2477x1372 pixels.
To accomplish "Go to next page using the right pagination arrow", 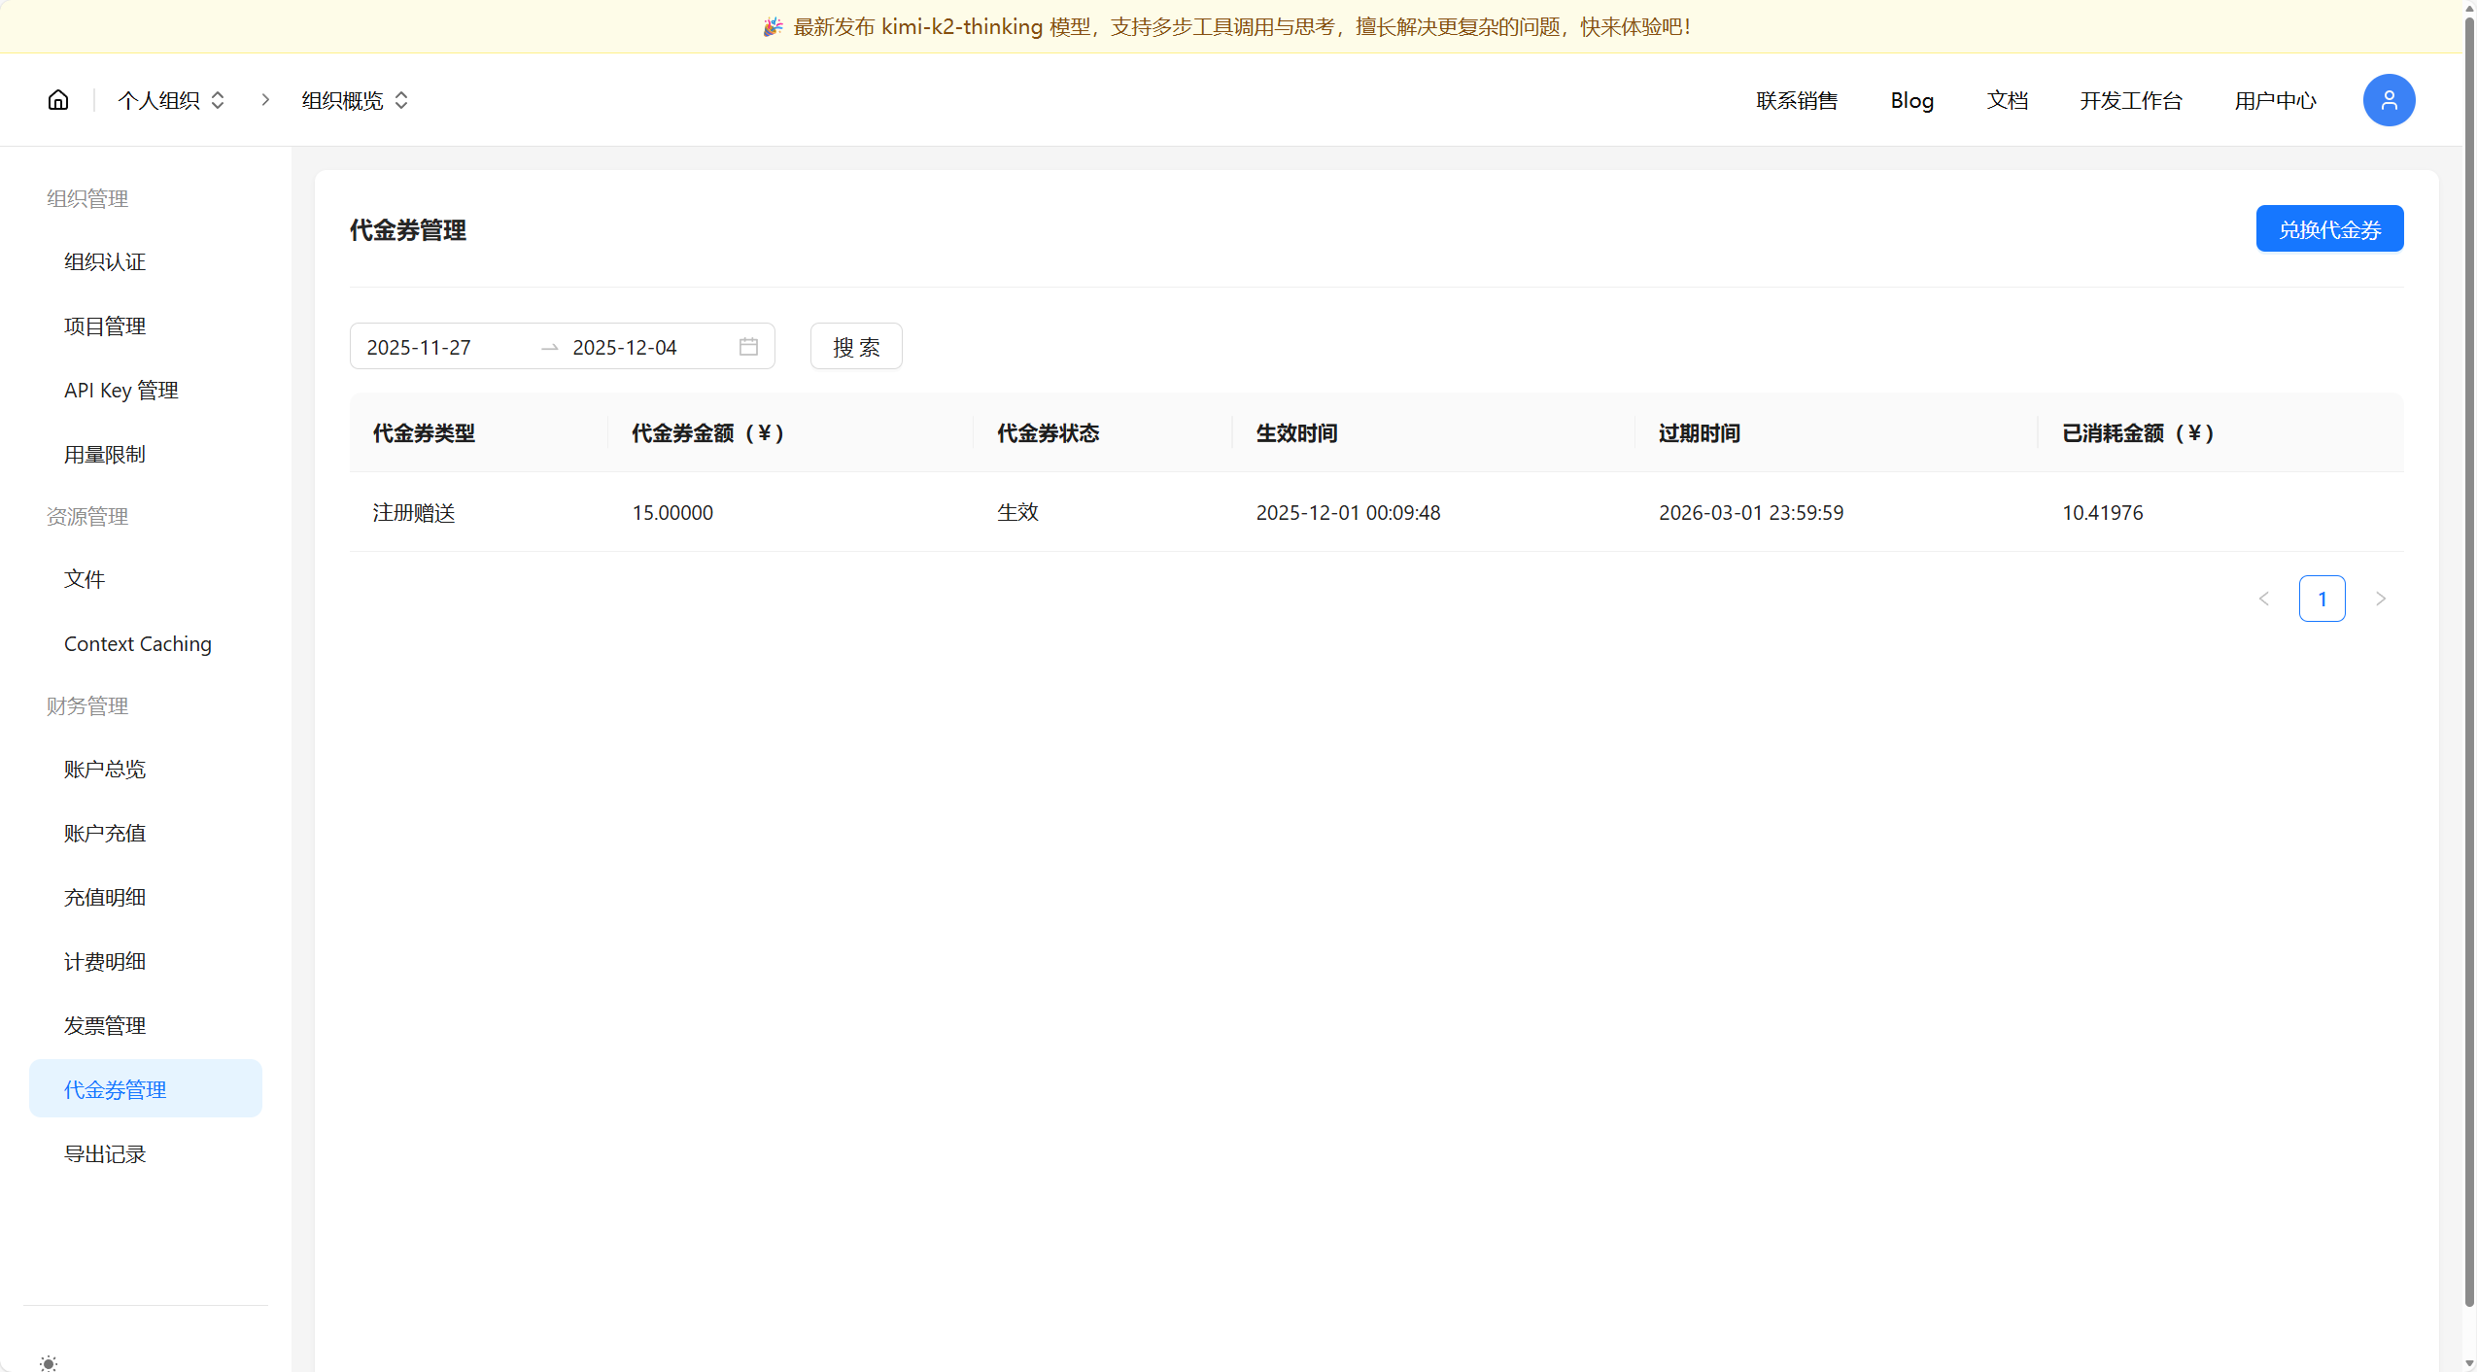I will [x=2380, y=599].
